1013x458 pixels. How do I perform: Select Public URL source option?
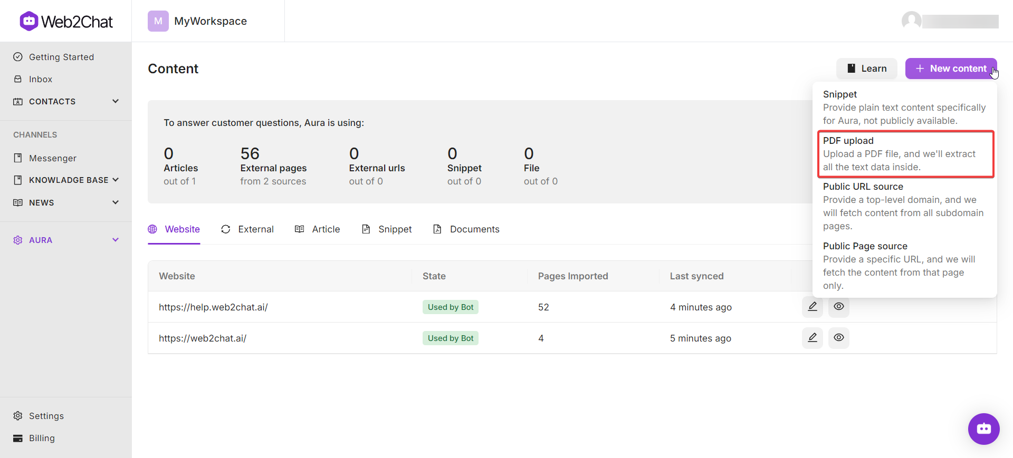pyautogui.click(x=904, y=207)
